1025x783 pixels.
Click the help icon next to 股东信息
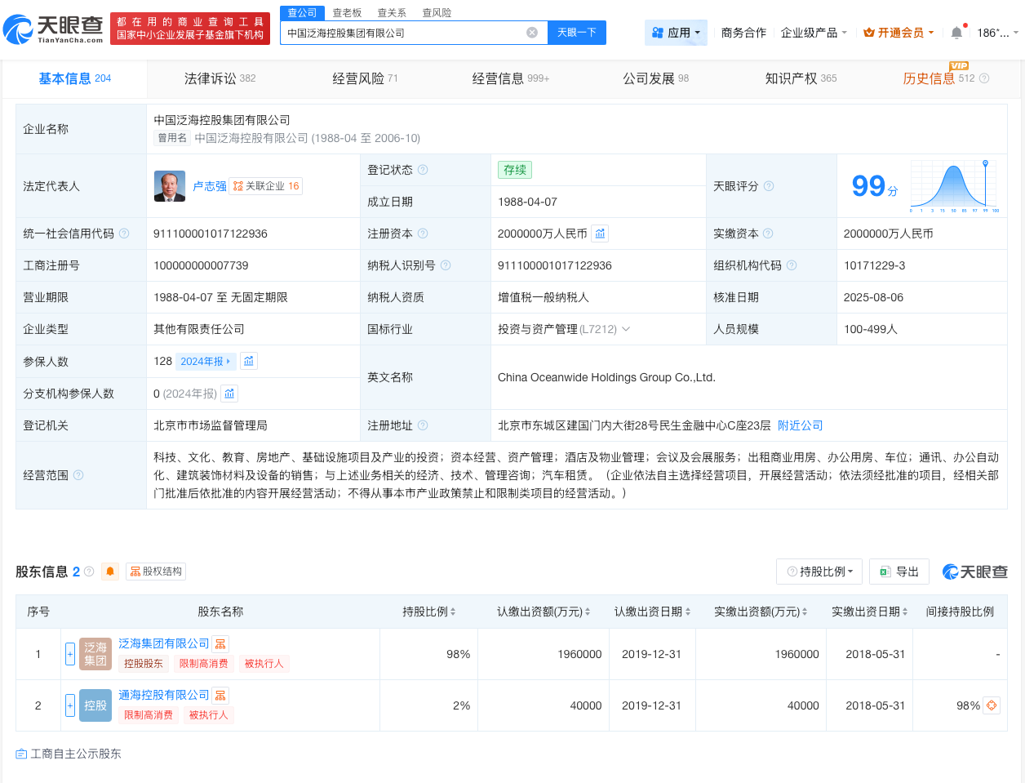click(89, 572)
